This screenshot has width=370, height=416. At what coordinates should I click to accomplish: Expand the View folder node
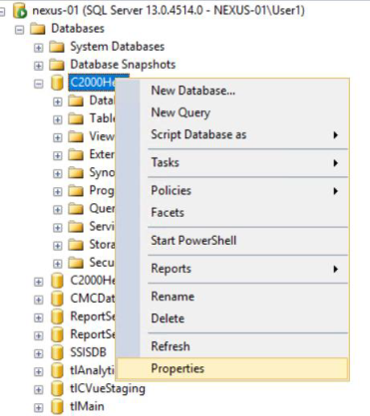(58, 137)
